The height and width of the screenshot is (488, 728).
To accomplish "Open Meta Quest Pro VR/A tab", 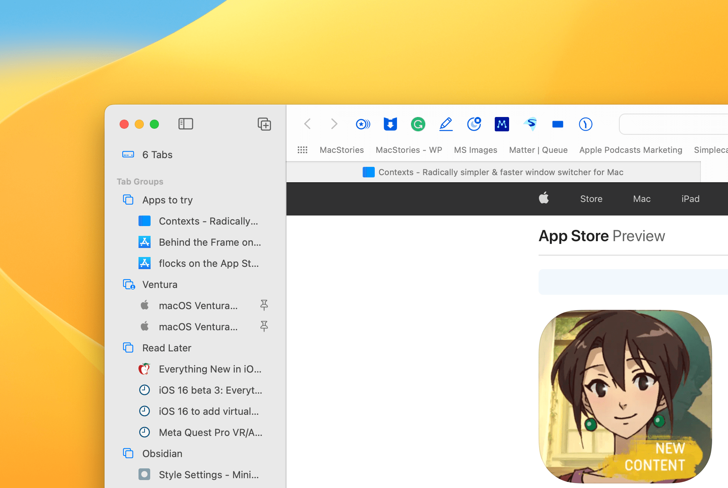I will click(x=195, y=433).
